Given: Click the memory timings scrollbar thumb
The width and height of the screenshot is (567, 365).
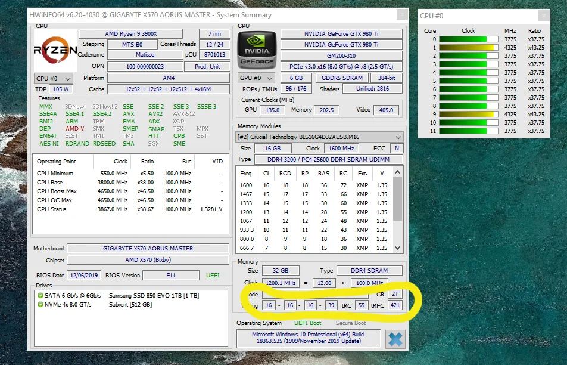Looking at the screenshot, I should [397, 199].
